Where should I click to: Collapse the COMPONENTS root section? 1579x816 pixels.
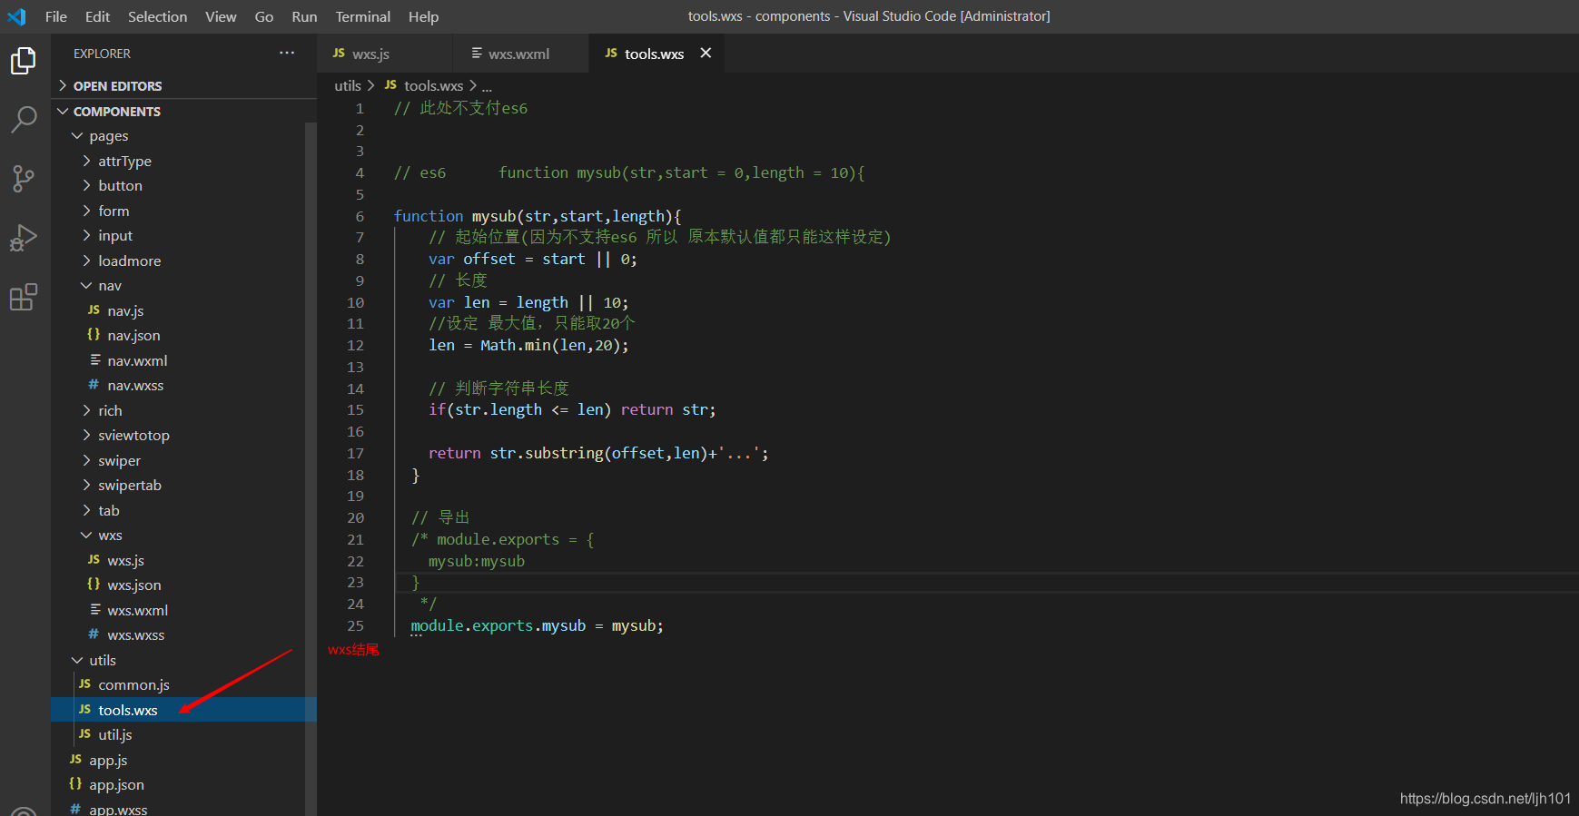183,111
